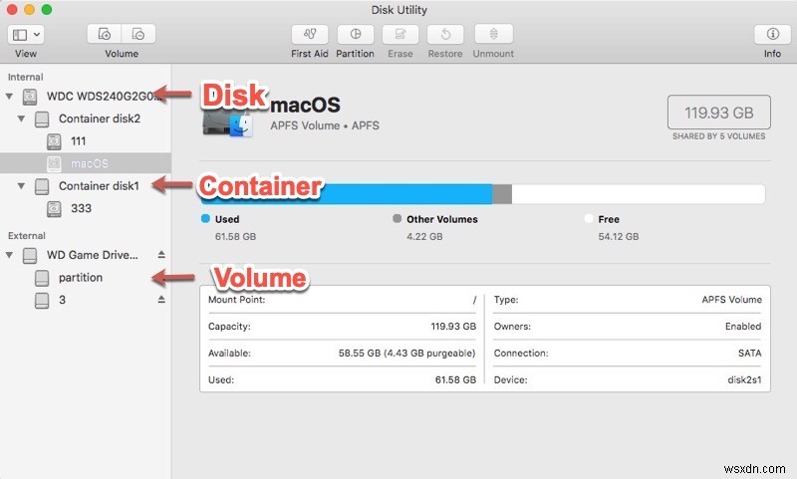The height and width of the screenshot is (479, 797).
Task: Click the Connection SATA value
Action: (x=750, y=354)
